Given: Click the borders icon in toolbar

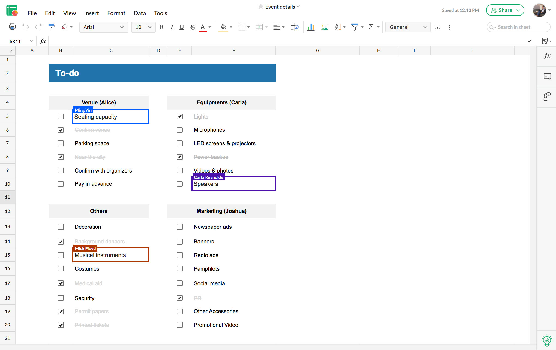Looking at the screenshot, I should pyautogui.click(x=242, y=27).
